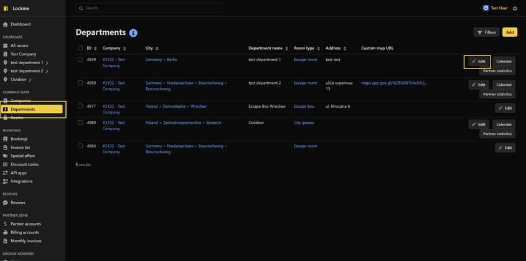Image resolution: width=526 pixels, height=261 pixels.
Task: Open the settings gear icon
Action: click(514, 8)
